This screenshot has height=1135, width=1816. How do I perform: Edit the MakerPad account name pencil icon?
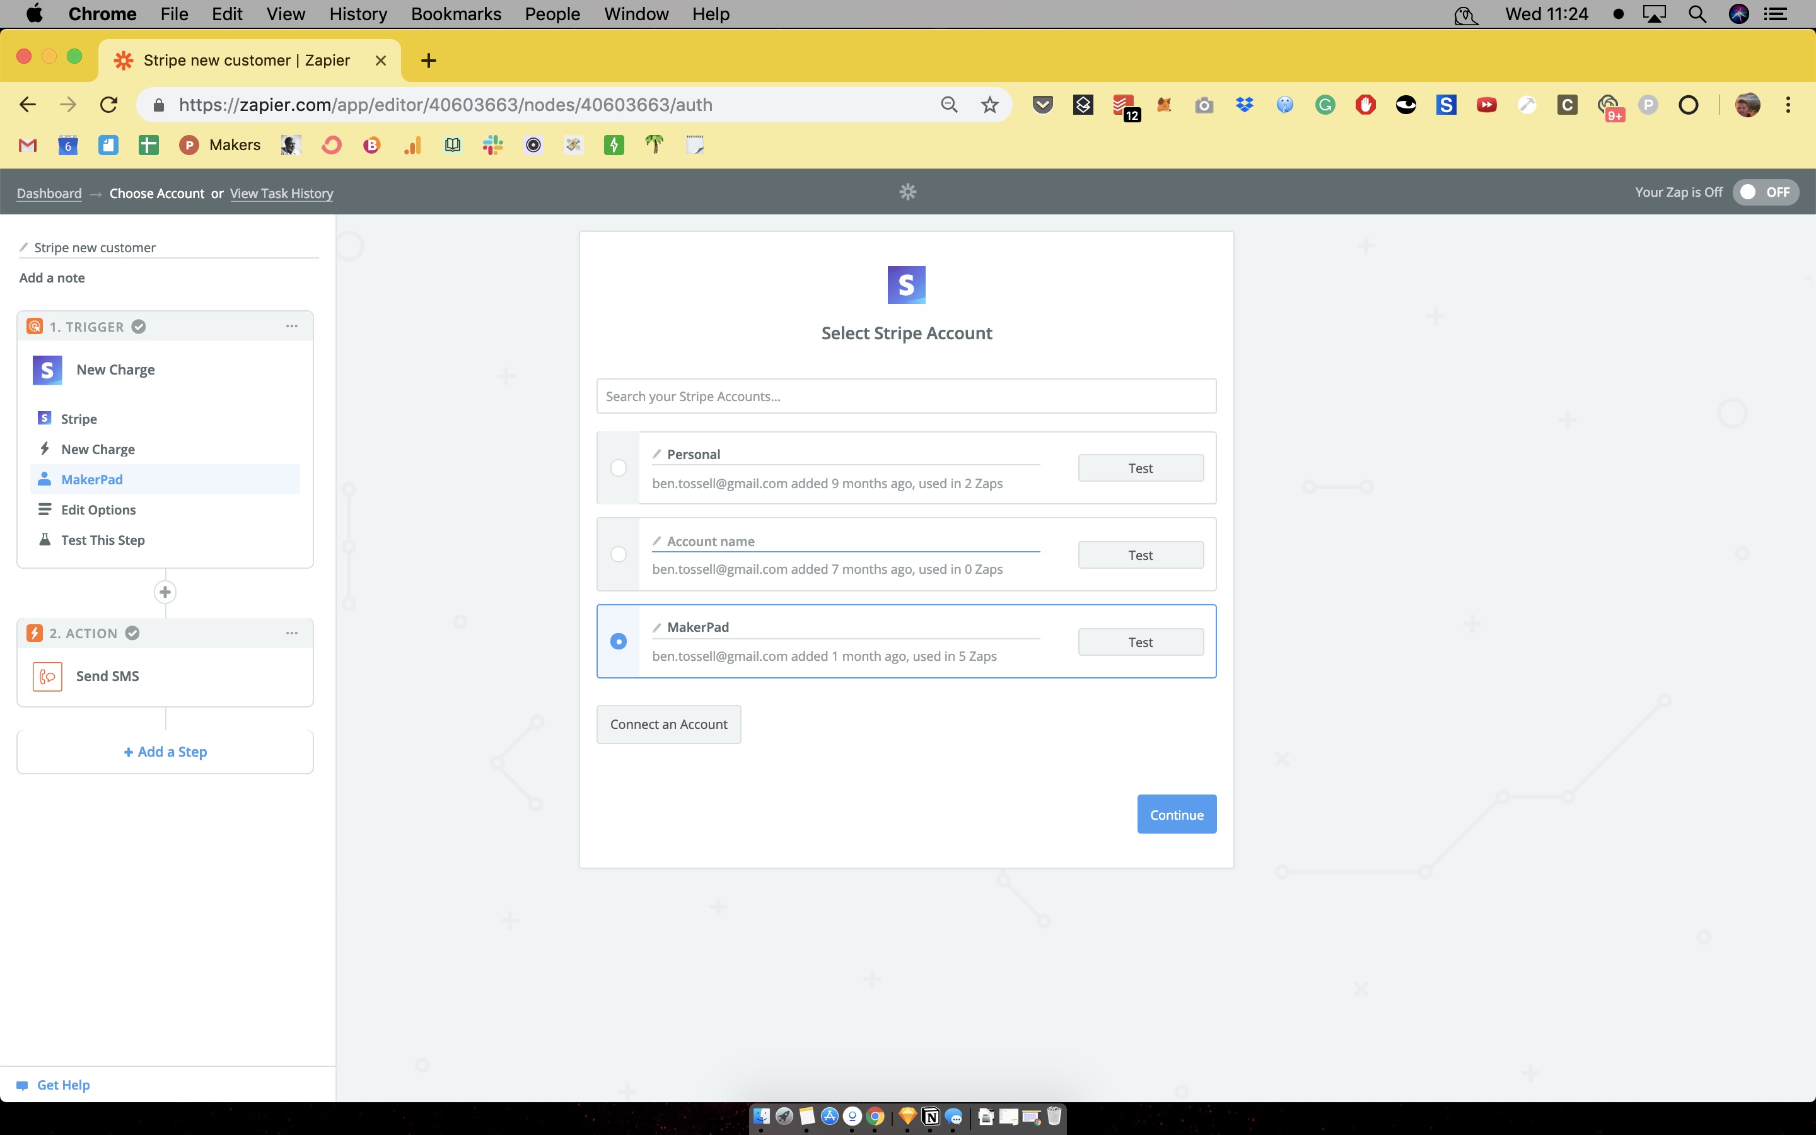[656, 627]
